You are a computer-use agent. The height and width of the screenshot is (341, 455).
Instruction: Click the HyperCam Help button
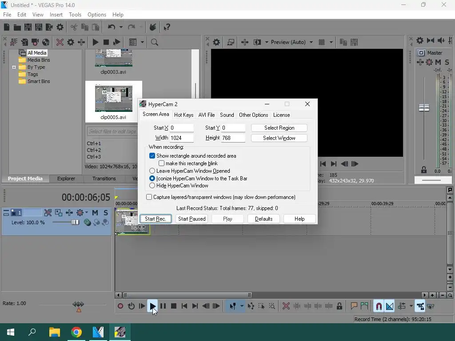click(x=299, y=218)
